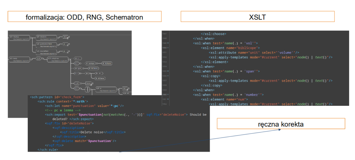Click the closing </xsl:choose> tag
This screenshot has width=355, height=160.
213,34
